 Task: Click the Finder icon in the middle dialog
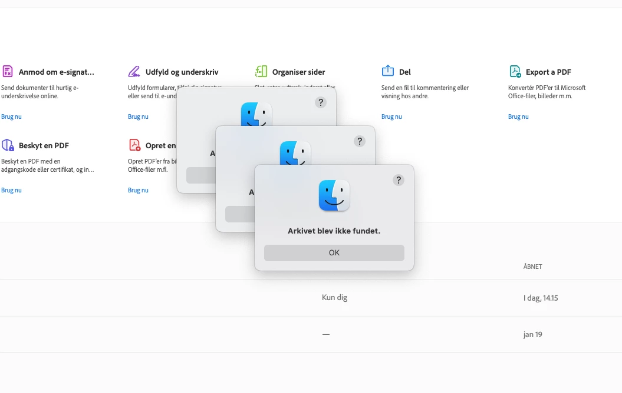point(295,153)
